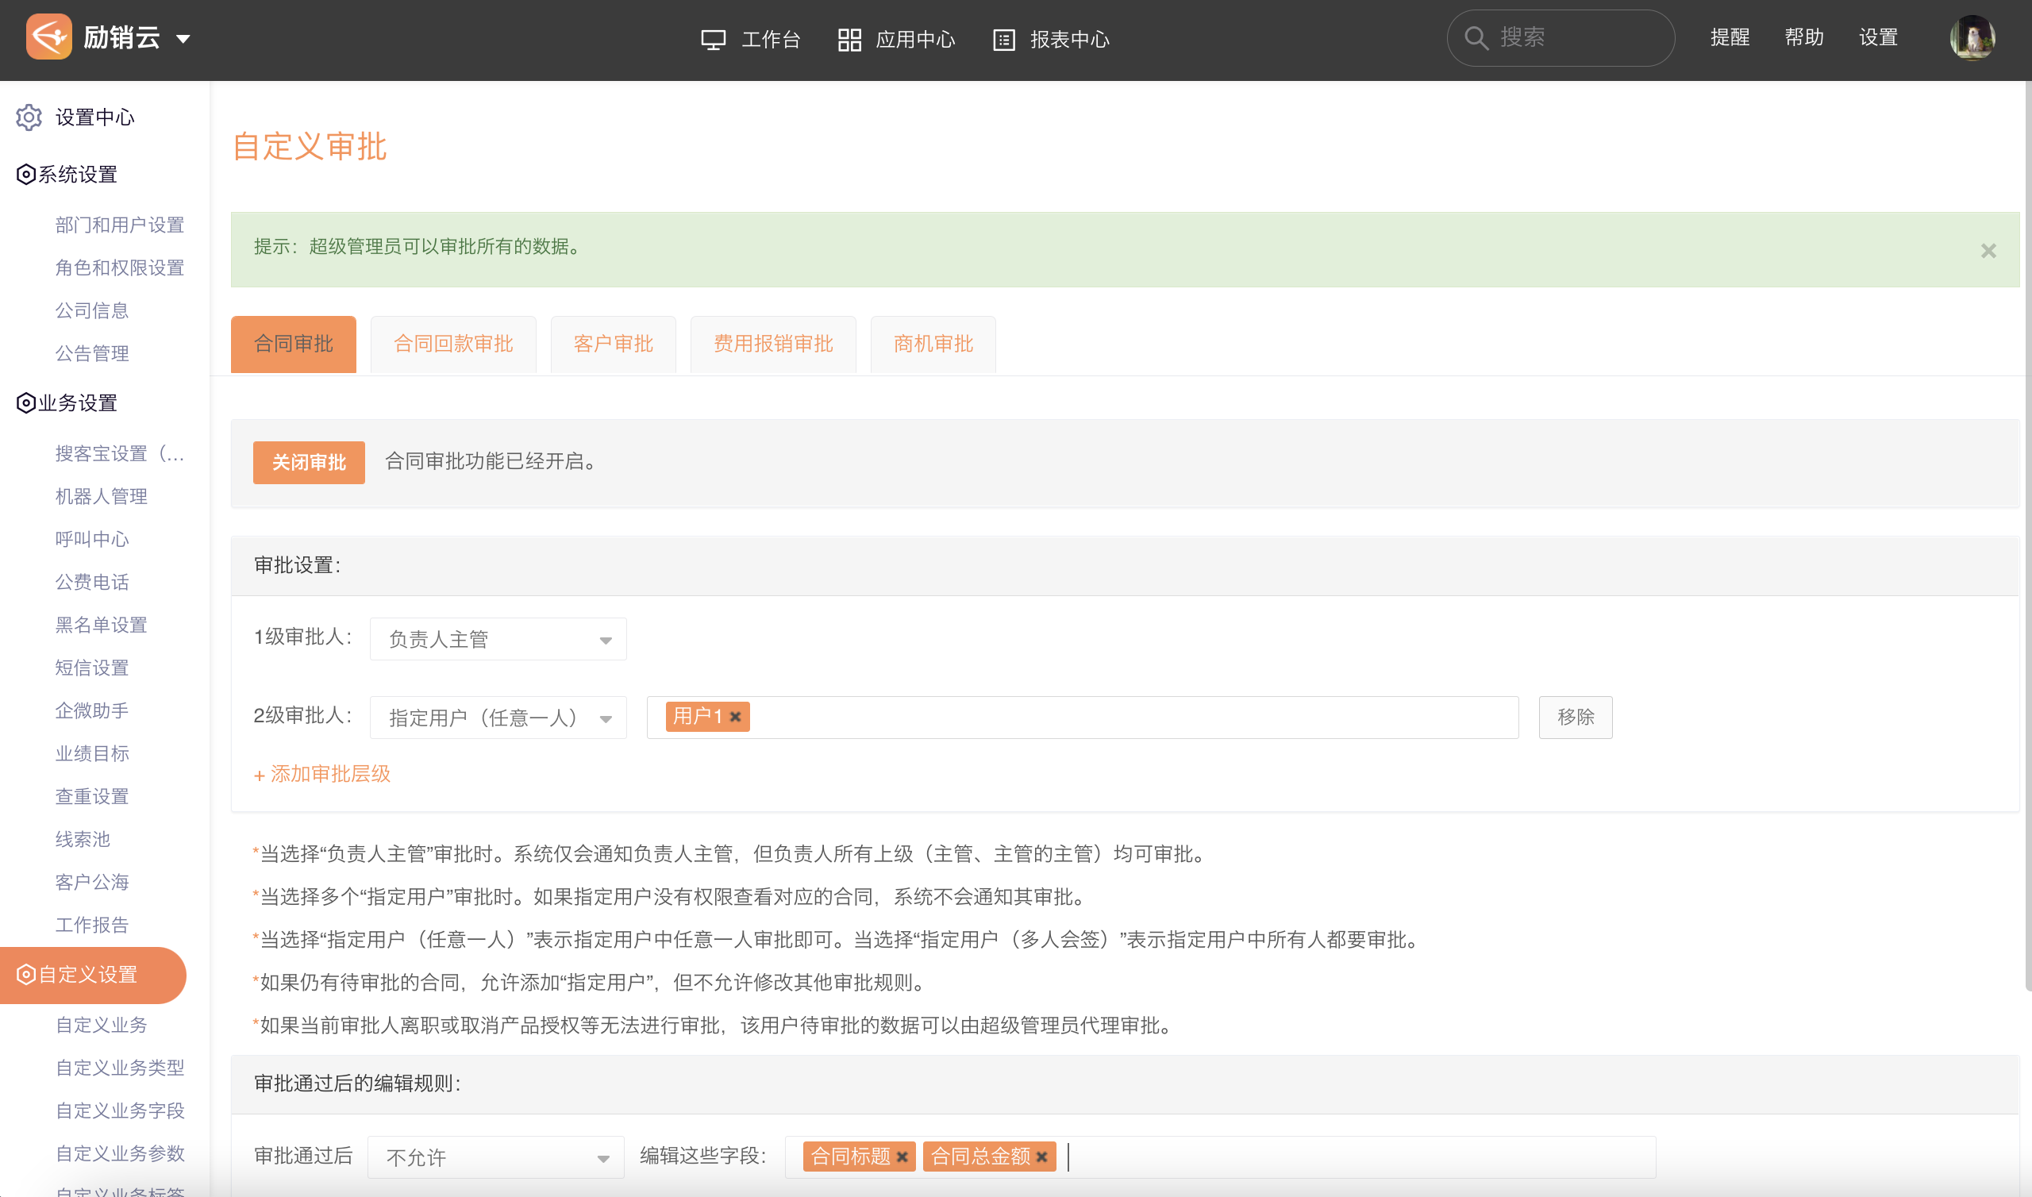The image size is (2032, 1197).
Task: Open the 工作台 monitor icon
Action: [713, 40]
